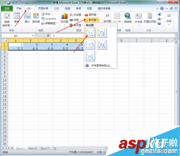Select column K header
The width and height of the screenshot is (180, 156).
point(167,41)
